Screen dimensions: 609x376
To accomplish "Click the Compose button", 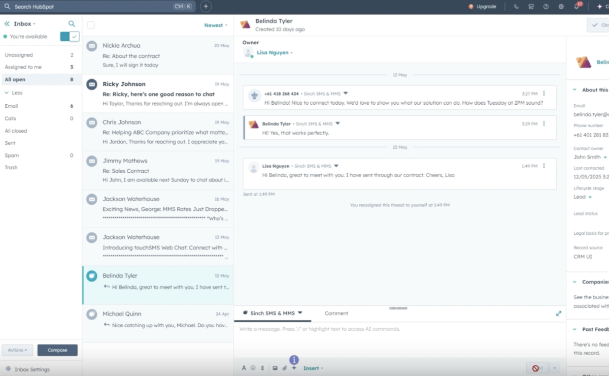I will [x=57, y=350].
